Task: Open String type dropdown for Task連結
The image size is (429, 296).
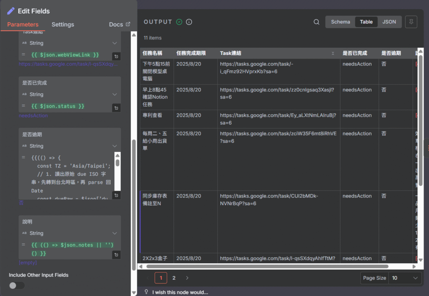Action: point(70,43)
